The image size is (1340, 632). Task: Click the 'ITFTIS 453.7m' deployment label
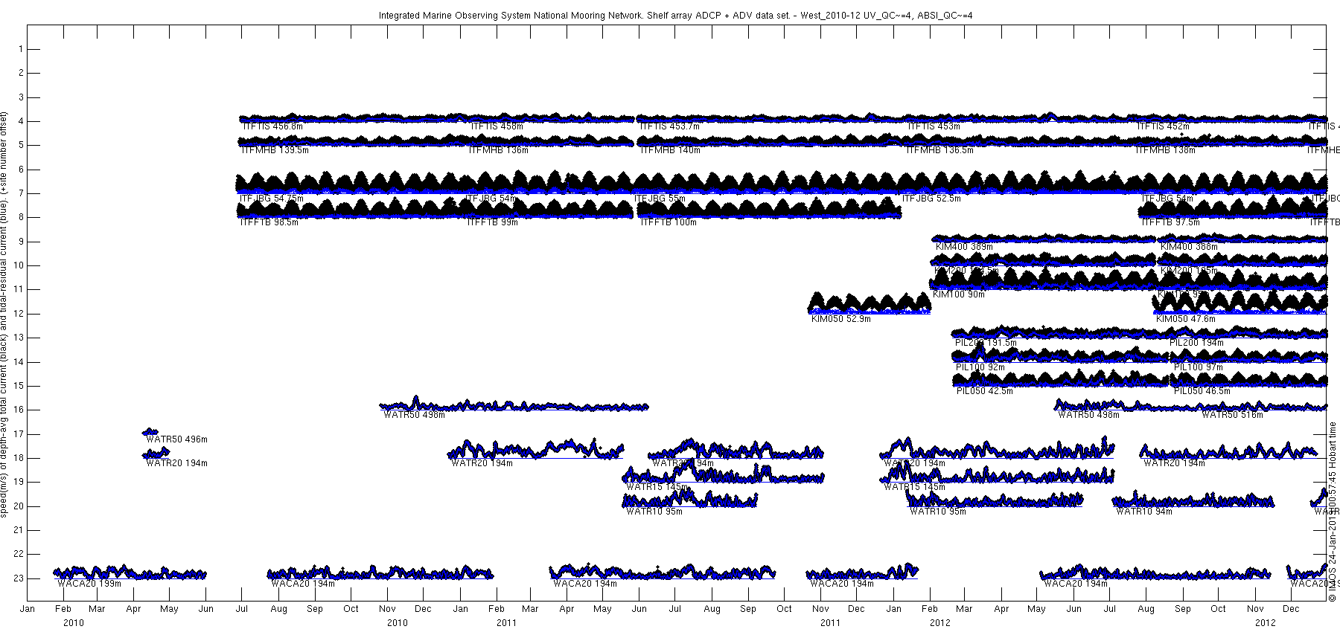[x=669, y=126]
